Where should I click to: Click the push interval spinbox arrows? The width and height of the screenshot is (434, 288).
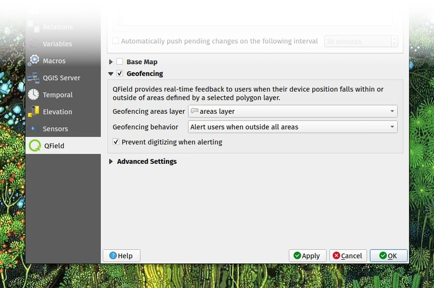394,41
